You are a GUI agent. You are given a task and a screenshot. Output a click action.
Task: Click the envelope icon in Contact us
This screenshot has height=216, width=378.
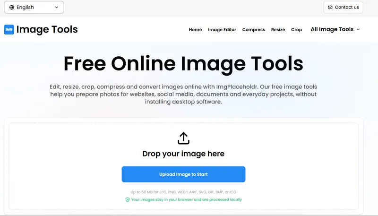tap(330, 7)
